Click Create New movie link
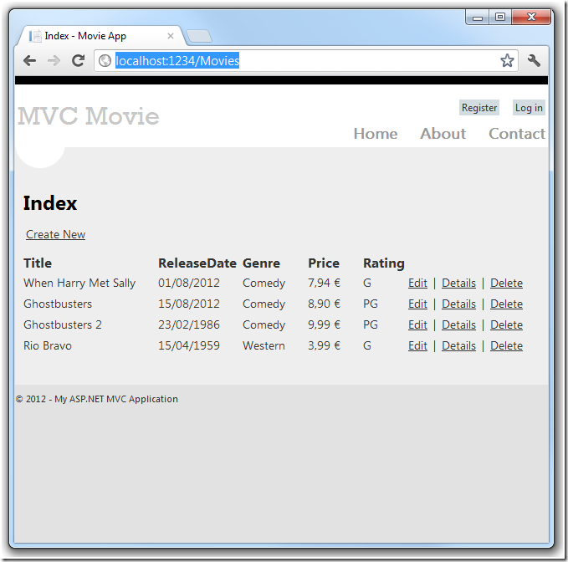Screen dimensions: 568x562 click(x=55, y=235)
